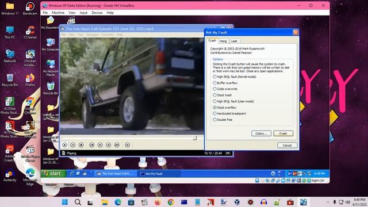Open the VirtualBox Machine menu
This screenshot has height=207, width=368.
pos(58,13)
